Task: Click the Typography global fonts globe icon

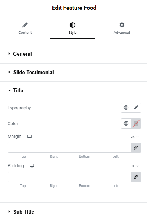Action: (x=126, y=108)
